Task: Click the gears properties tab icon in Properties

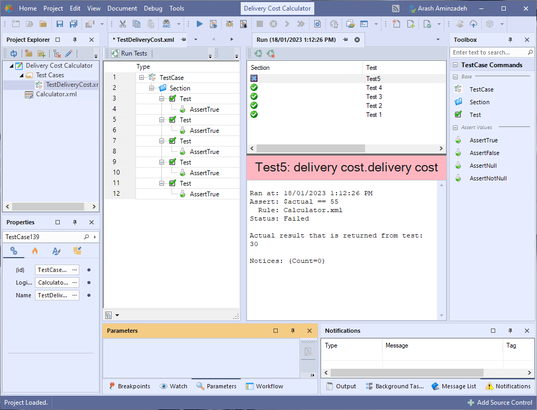Action: [x=14, y=251]
